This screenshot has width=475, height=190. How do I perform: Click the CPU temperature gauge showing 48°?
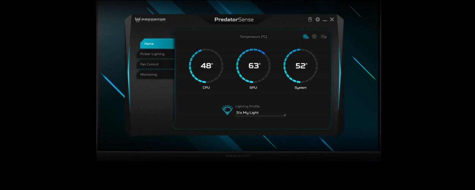point(206,66)
